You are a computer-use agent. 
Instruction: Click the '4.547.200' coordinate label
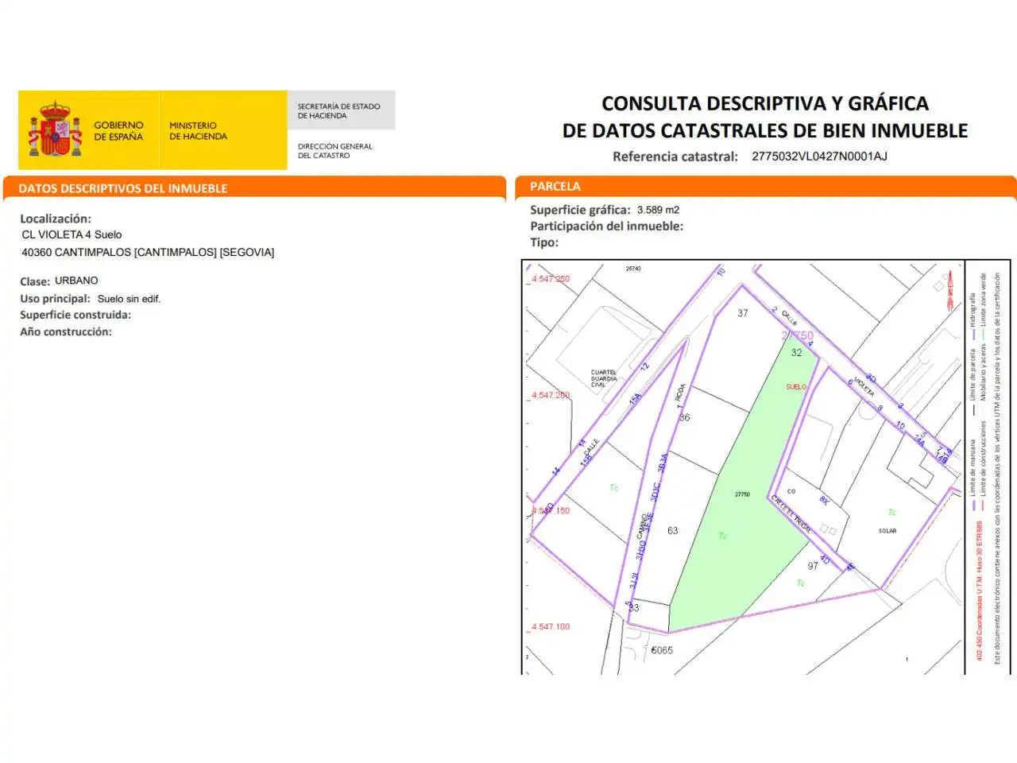[551, 395]
